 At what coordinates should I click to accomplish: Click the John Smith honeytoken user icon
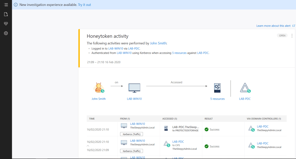(x=98, y=88)
